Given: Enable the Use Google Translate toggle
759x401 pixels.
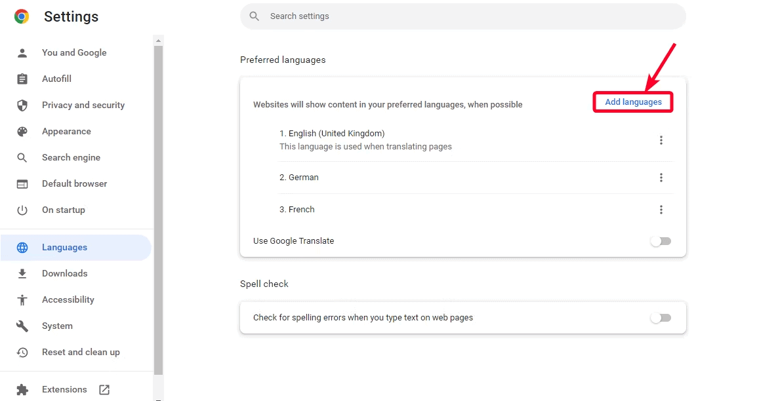Looking at the screenshot, I should pyautogui.click(x=660, y=240).
